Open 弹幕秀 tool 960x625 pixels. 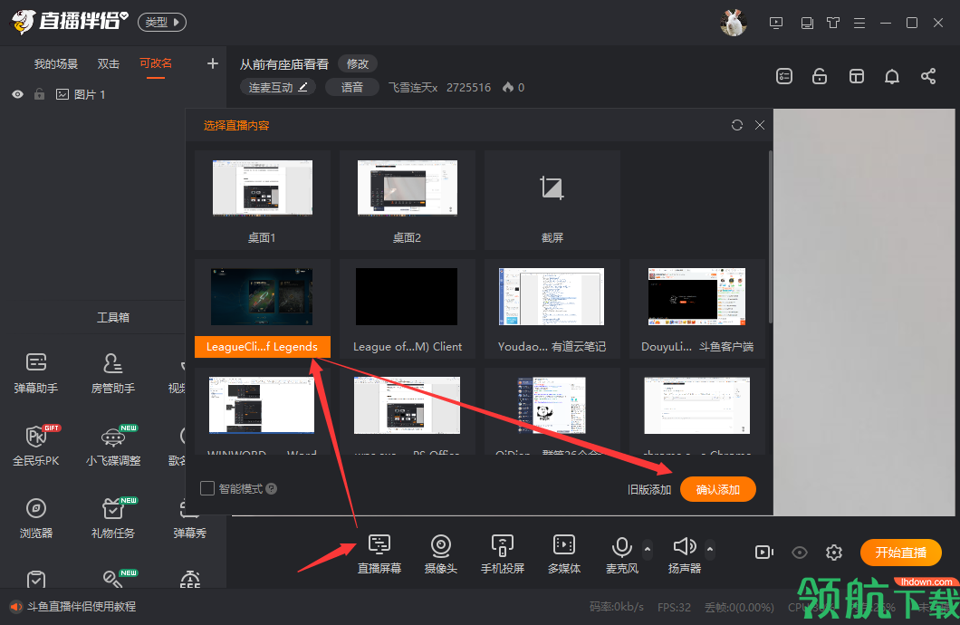click(x=190, y=518)
